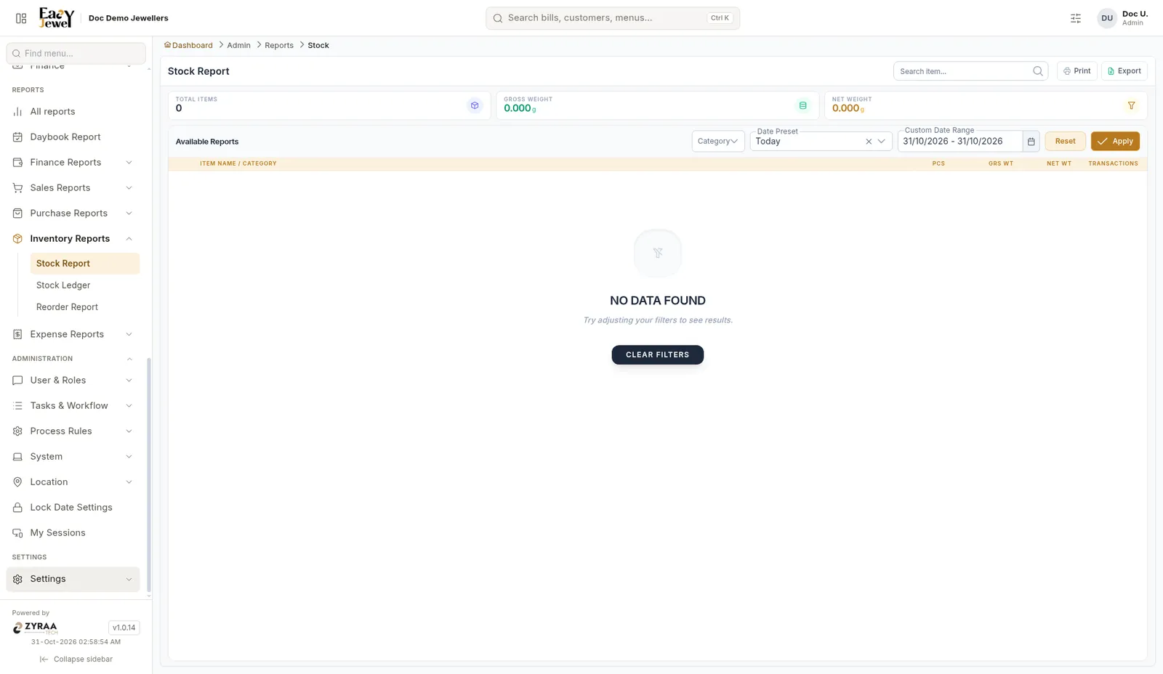Select Reorder Report submenu item
Viewport: 1163px width, 674px height.
[x=84, y=307]
